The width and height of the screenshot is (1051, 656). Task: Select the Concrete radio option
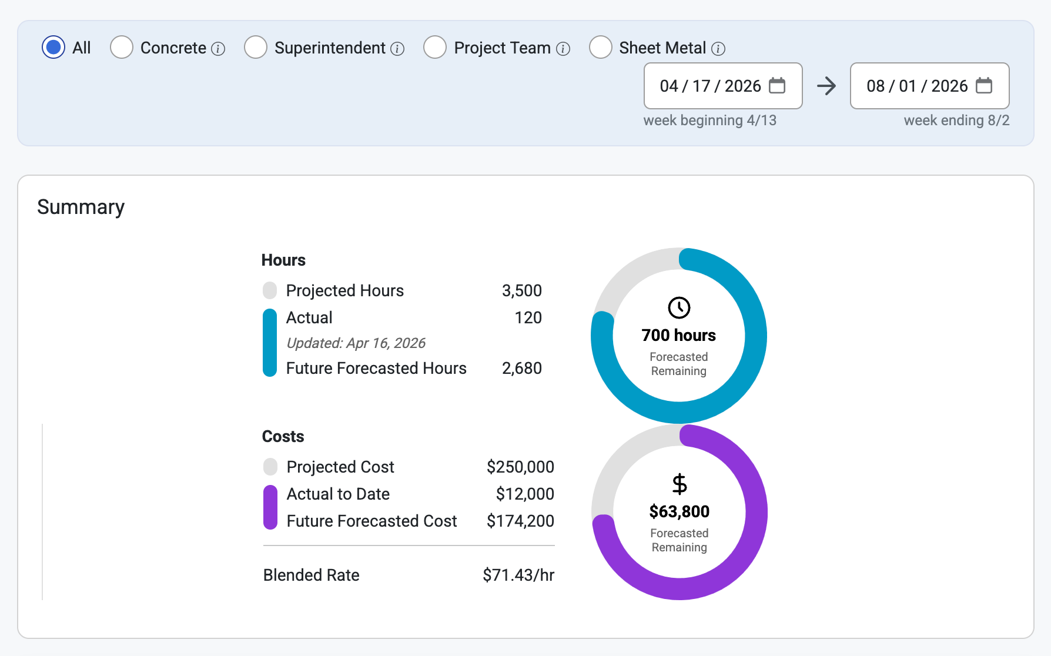[x=122, y=47]
